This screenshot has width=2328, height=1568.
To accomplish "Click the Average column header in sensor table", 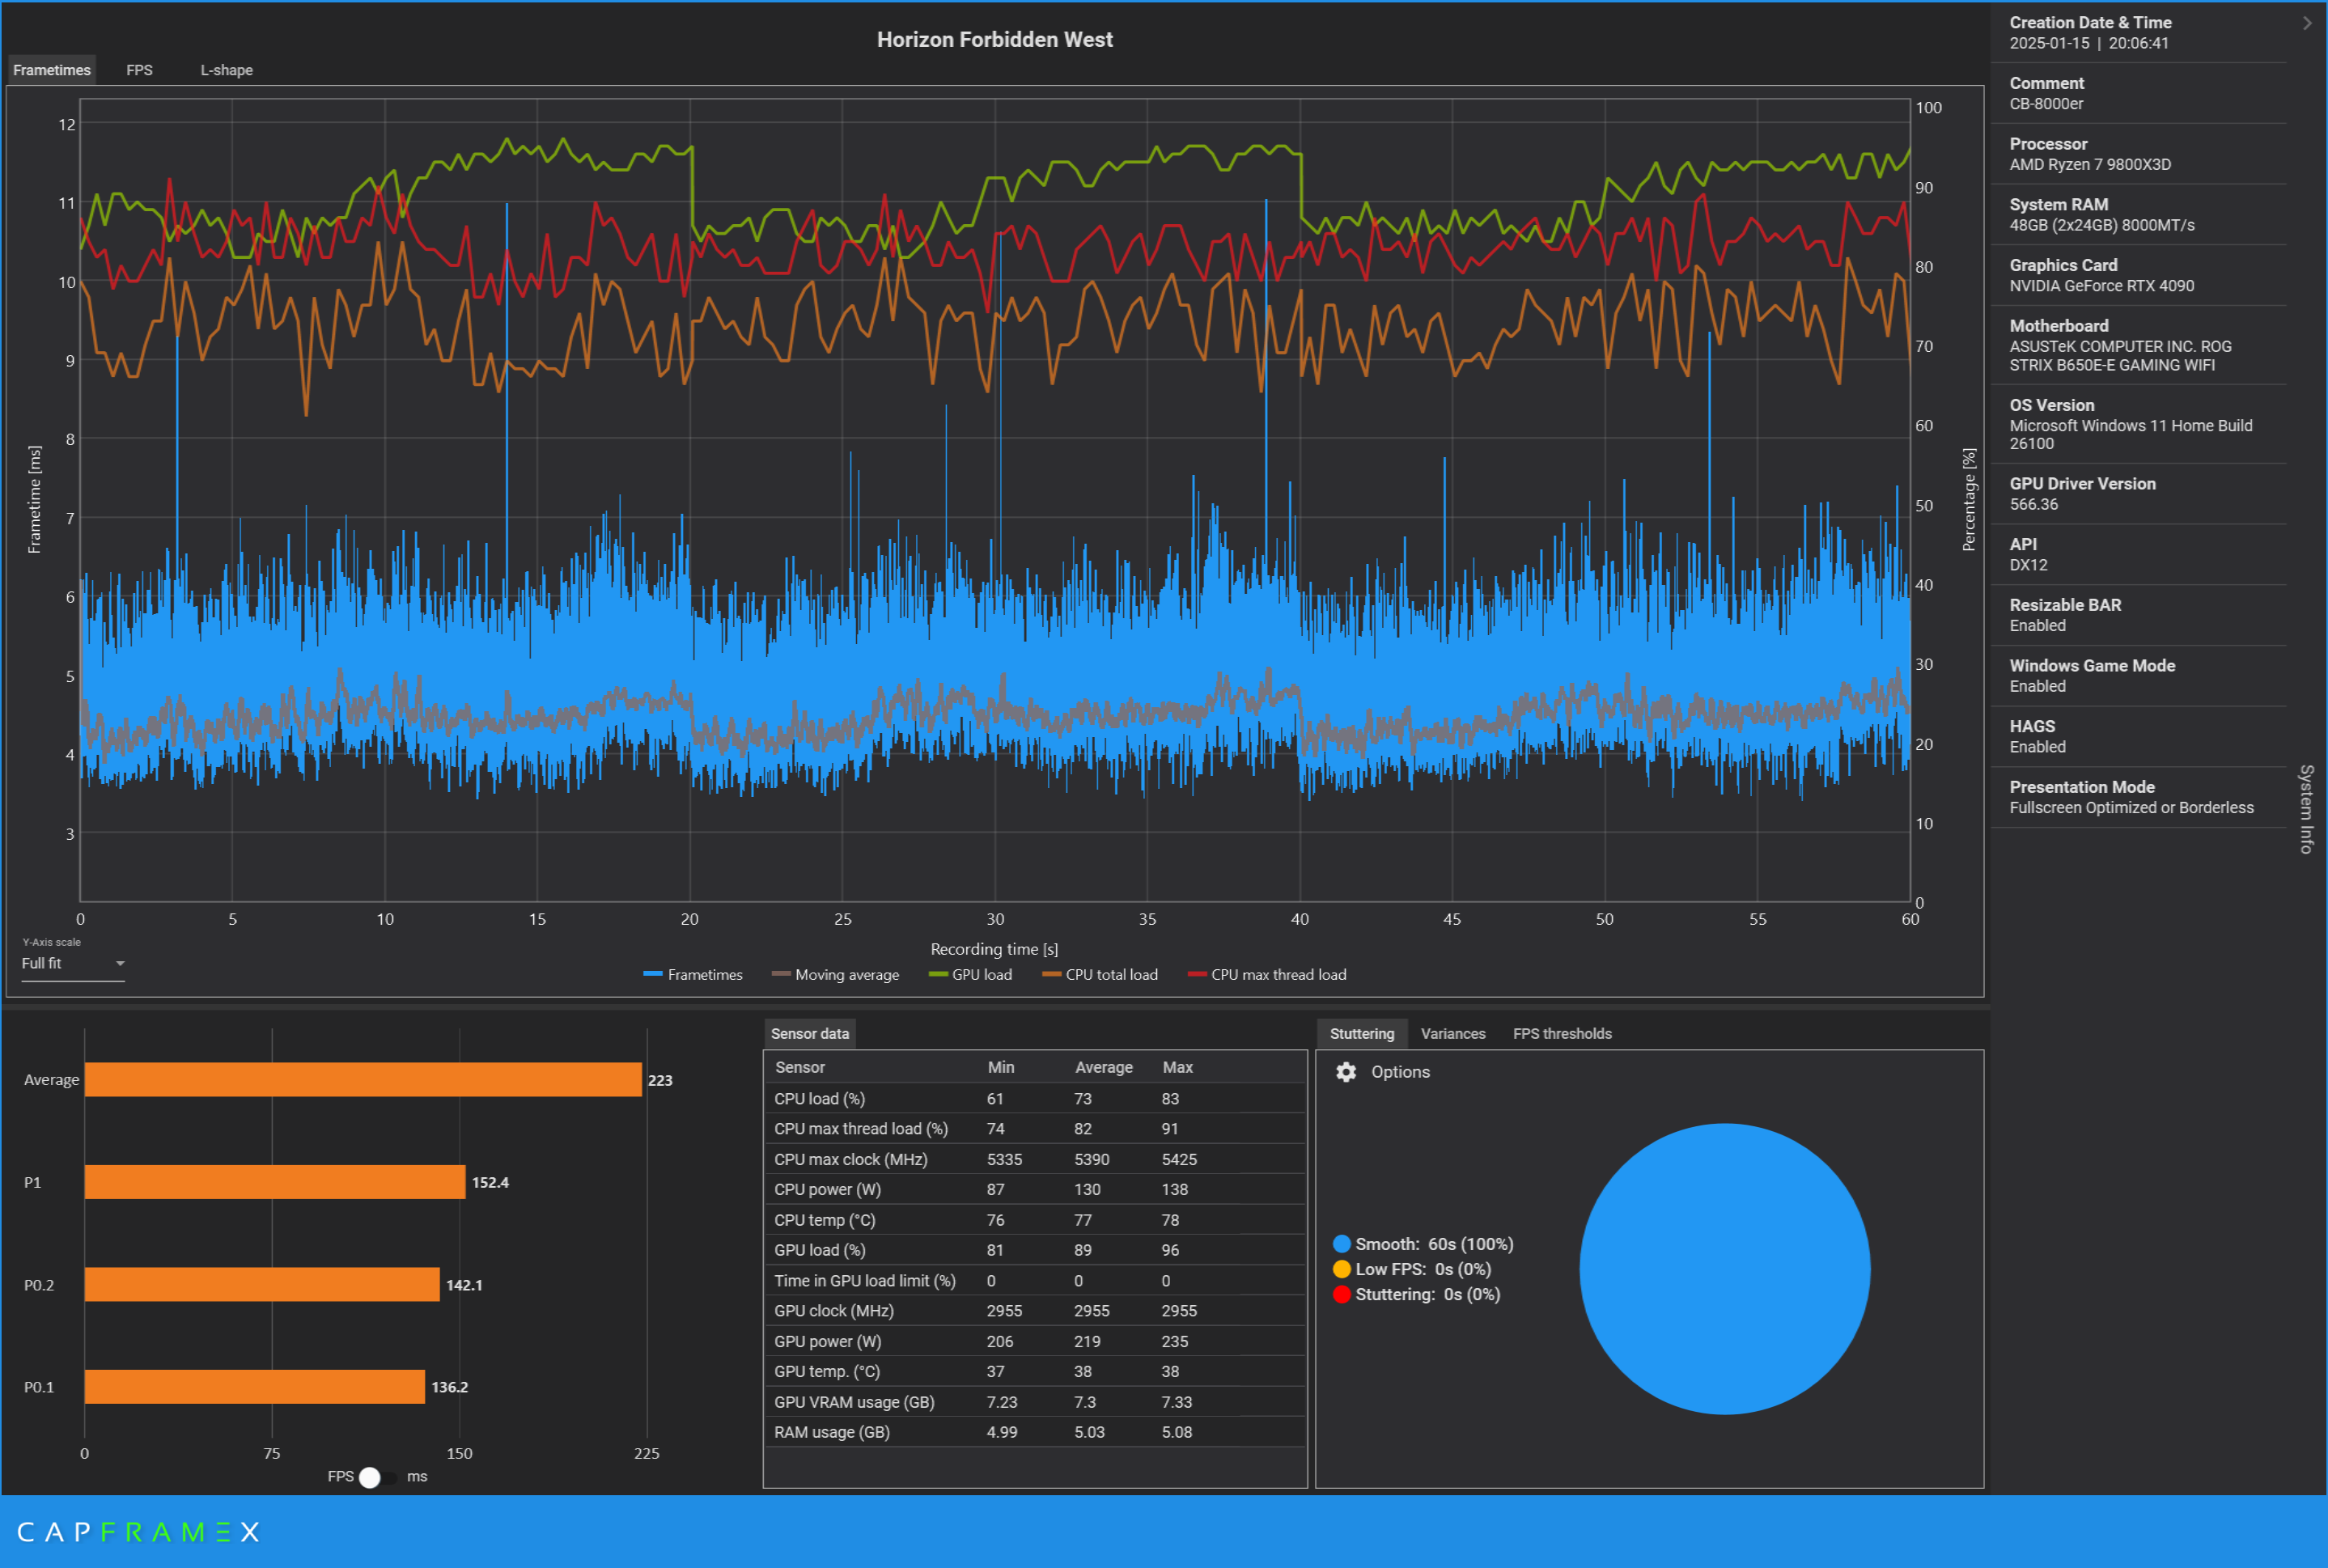I will click(x=1104, y=1068).
